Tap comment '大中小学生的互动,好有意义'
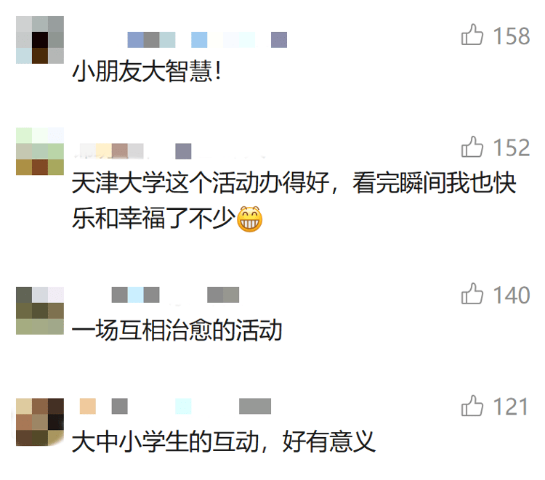 [x=224, y=442]
